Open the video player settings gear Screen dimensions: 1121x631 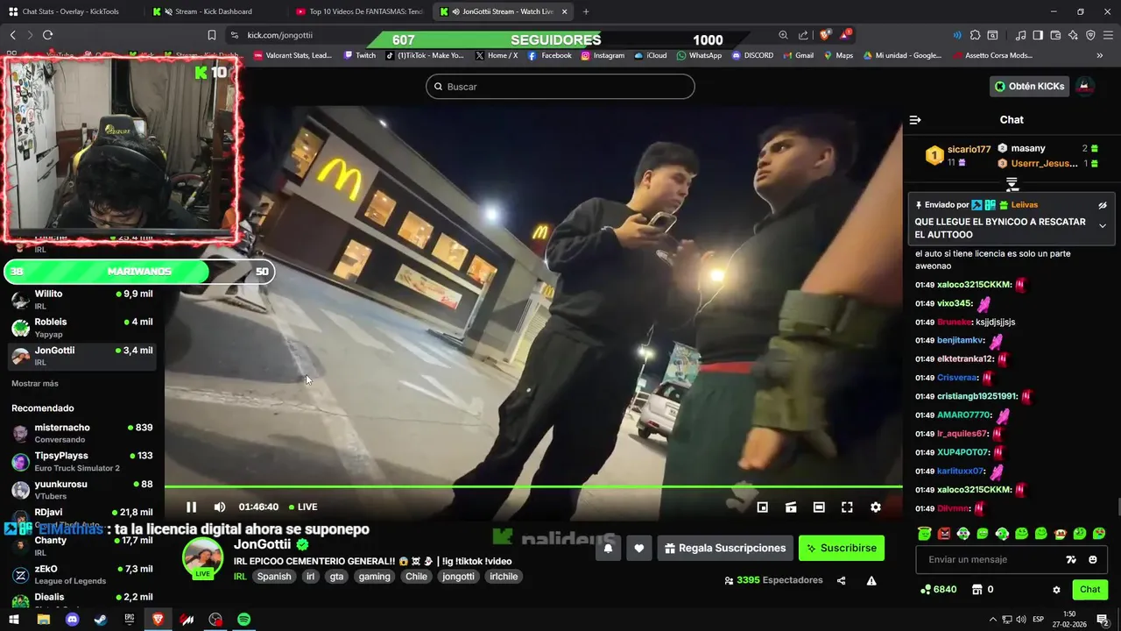coord(875,507)
